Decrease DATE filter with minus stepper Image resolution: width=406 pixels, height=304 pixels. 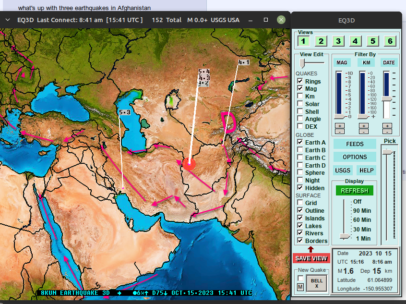387,132
